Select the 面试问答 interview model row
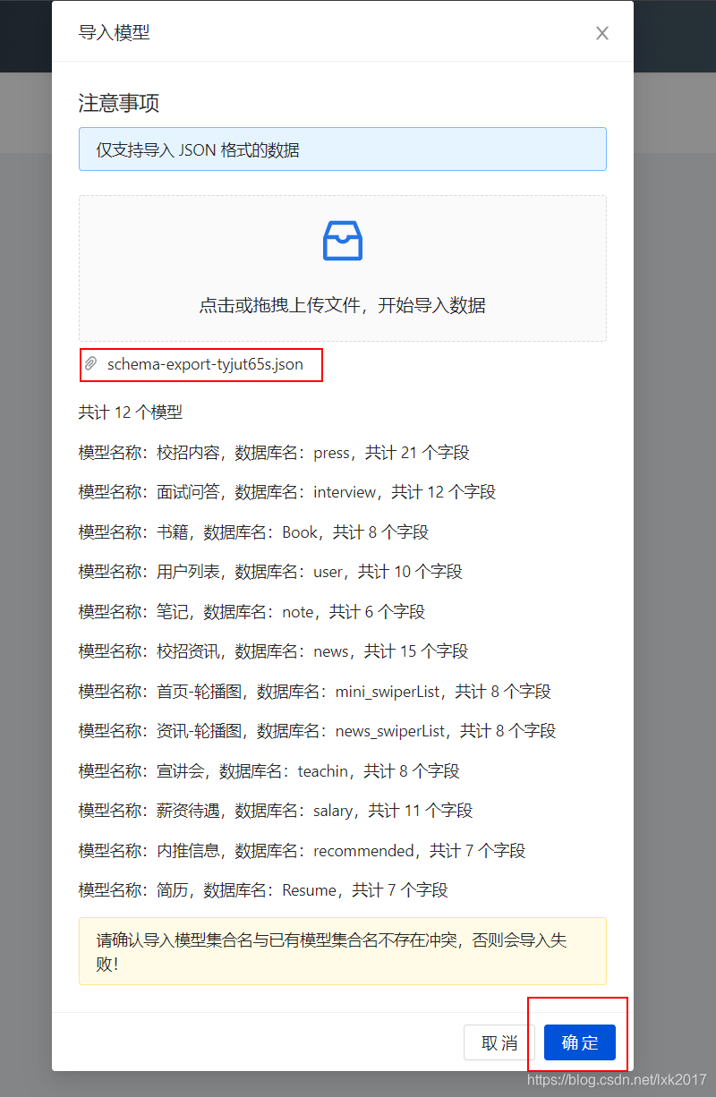Image resolution: width=716 pixels, height=1097 pixels. 287,492
